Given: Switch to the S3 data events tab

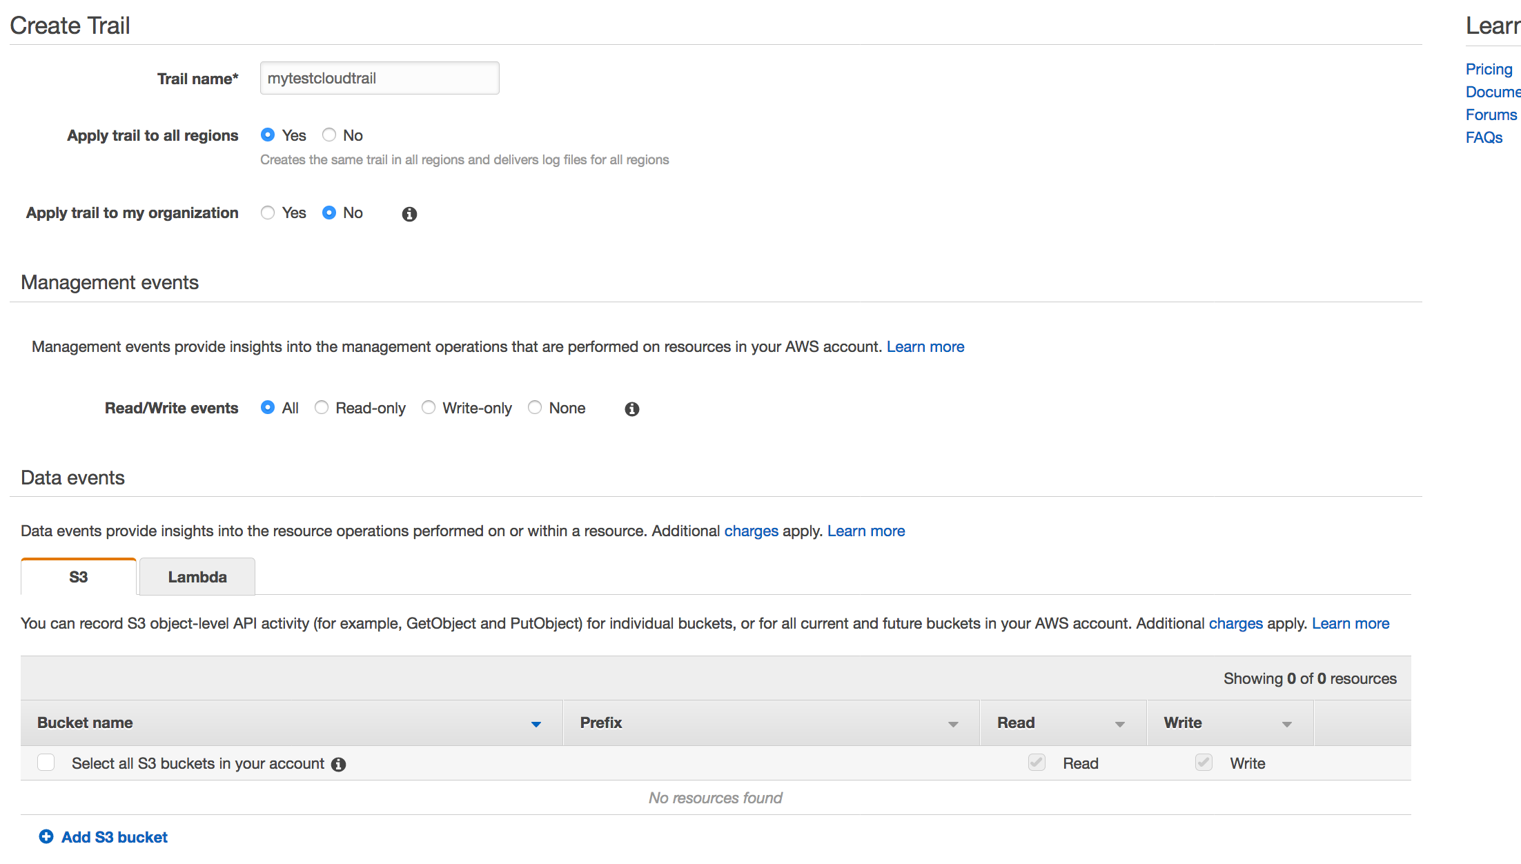Looking at the screenshot, I should click(79, 577).
